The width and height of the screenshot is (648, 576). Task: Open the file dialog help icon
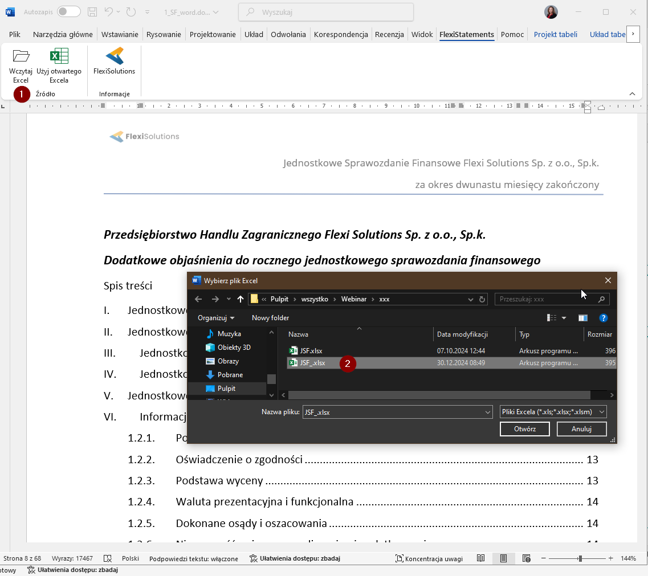604,318
